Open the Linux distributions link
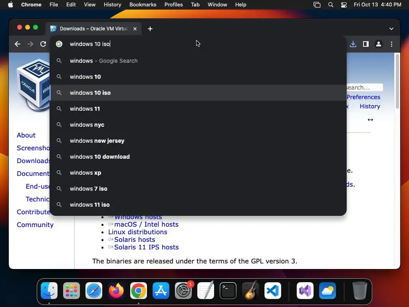Image resolution: width=409 pixels, height=307 pixels. (x=138, y=232)
